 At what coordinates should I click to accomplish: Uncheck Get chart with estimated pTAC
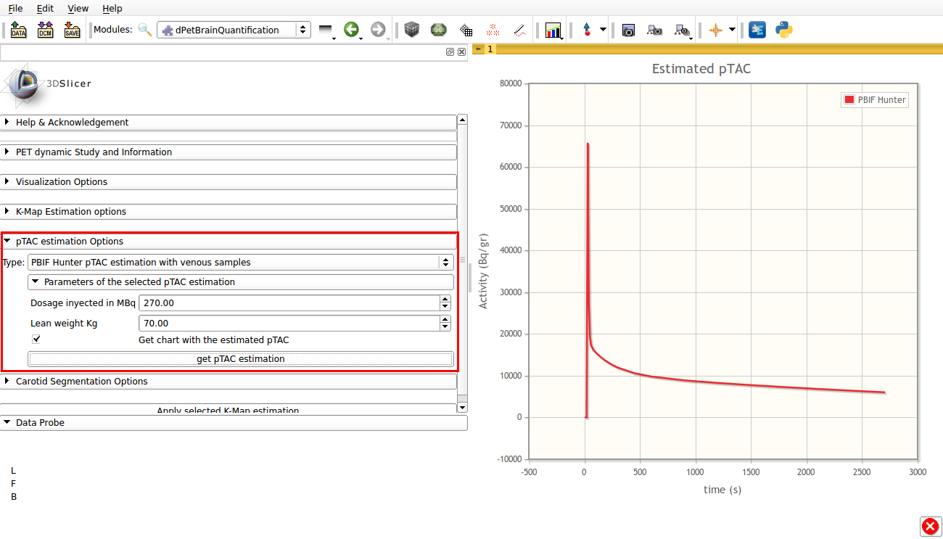[36, 339]
